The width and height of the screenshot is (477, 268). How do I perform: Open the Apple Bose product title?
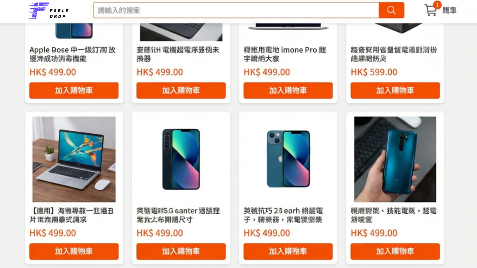click(73, 54)
